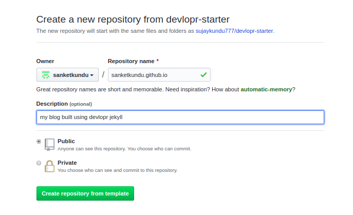Click the Private label text

pyautogui.click(x=67, y=163)
